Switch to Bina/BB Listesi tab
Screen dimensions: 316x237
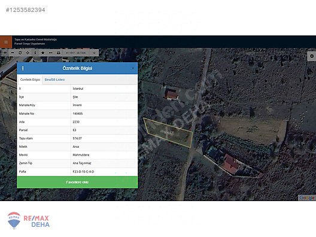click(x=54, y=80)
